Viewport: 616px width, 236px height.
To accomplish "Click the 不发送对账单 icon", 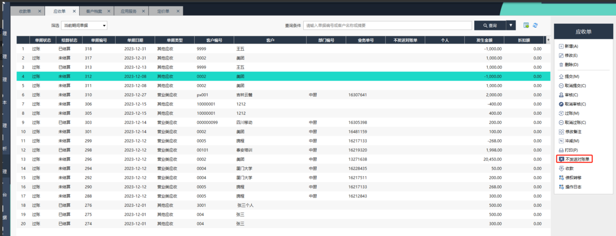I will pos(561,159).
